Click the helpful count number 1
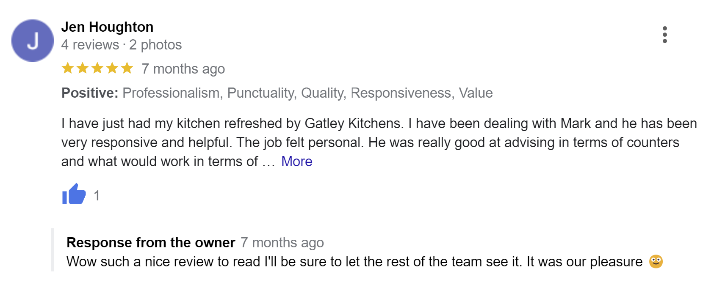 (x=97, y=196)
